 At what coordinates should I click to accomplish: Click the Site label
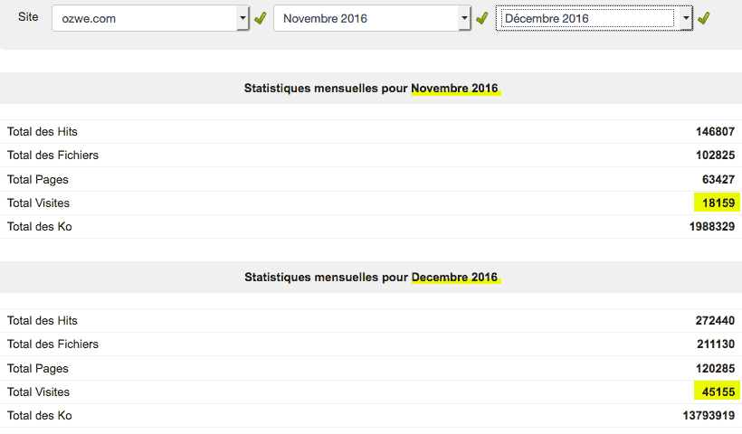pos(28,16)
